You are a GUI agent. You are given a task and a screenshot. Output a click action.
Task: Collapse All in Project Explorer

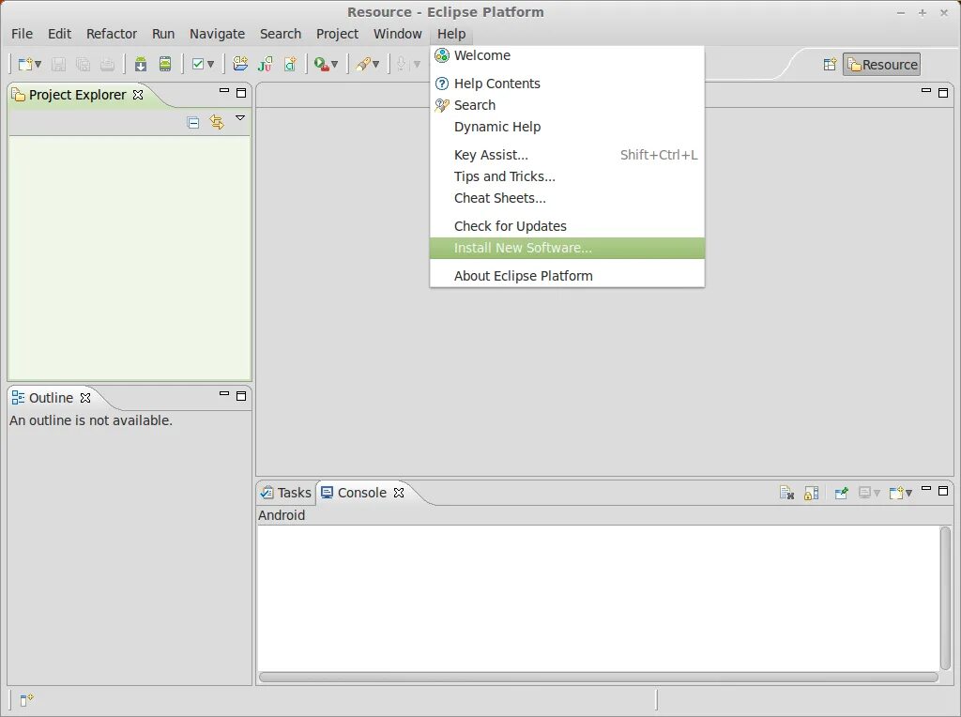click(x=193, y=123)
